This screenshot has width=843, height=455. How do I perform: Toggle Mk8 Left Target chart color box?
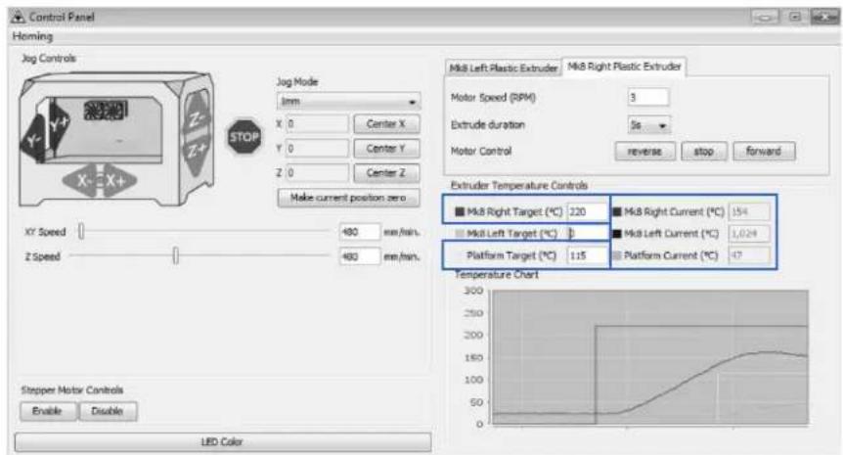click(459, 234)
